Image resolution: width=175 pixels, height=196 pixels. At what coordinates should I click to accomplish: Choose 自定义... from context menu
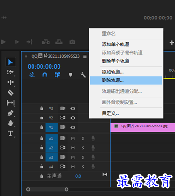[x=110, y=113]
